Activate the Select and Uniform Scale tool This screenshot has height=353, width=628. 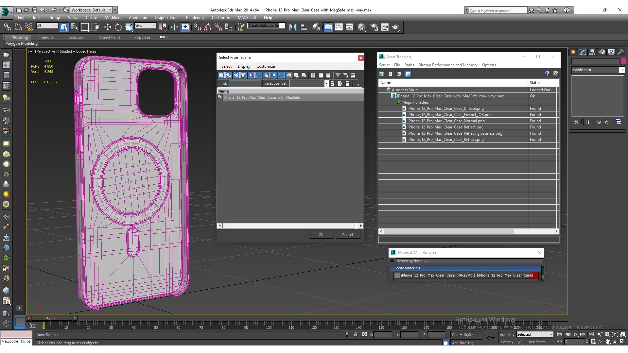(x=129, y=27)
